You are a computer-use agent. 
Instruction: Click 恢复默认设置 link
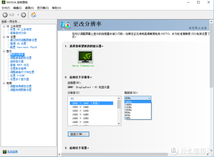point(198,28)
